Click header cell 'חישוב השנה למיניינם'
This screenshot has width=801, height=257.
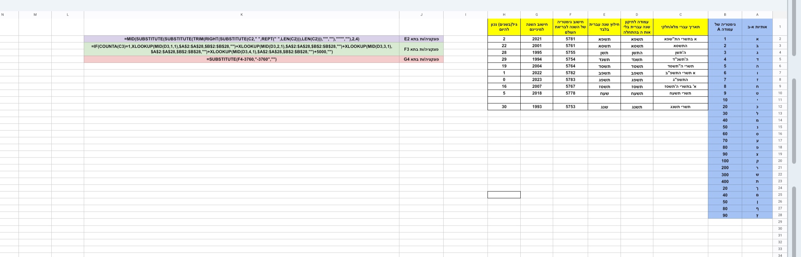537,27
